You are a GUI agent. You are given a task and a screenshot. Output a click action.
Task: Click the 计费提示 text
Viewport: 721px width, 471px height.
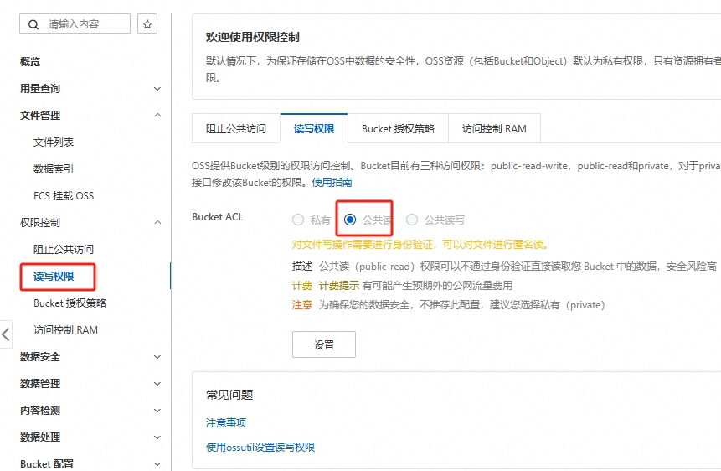point(339,286)
